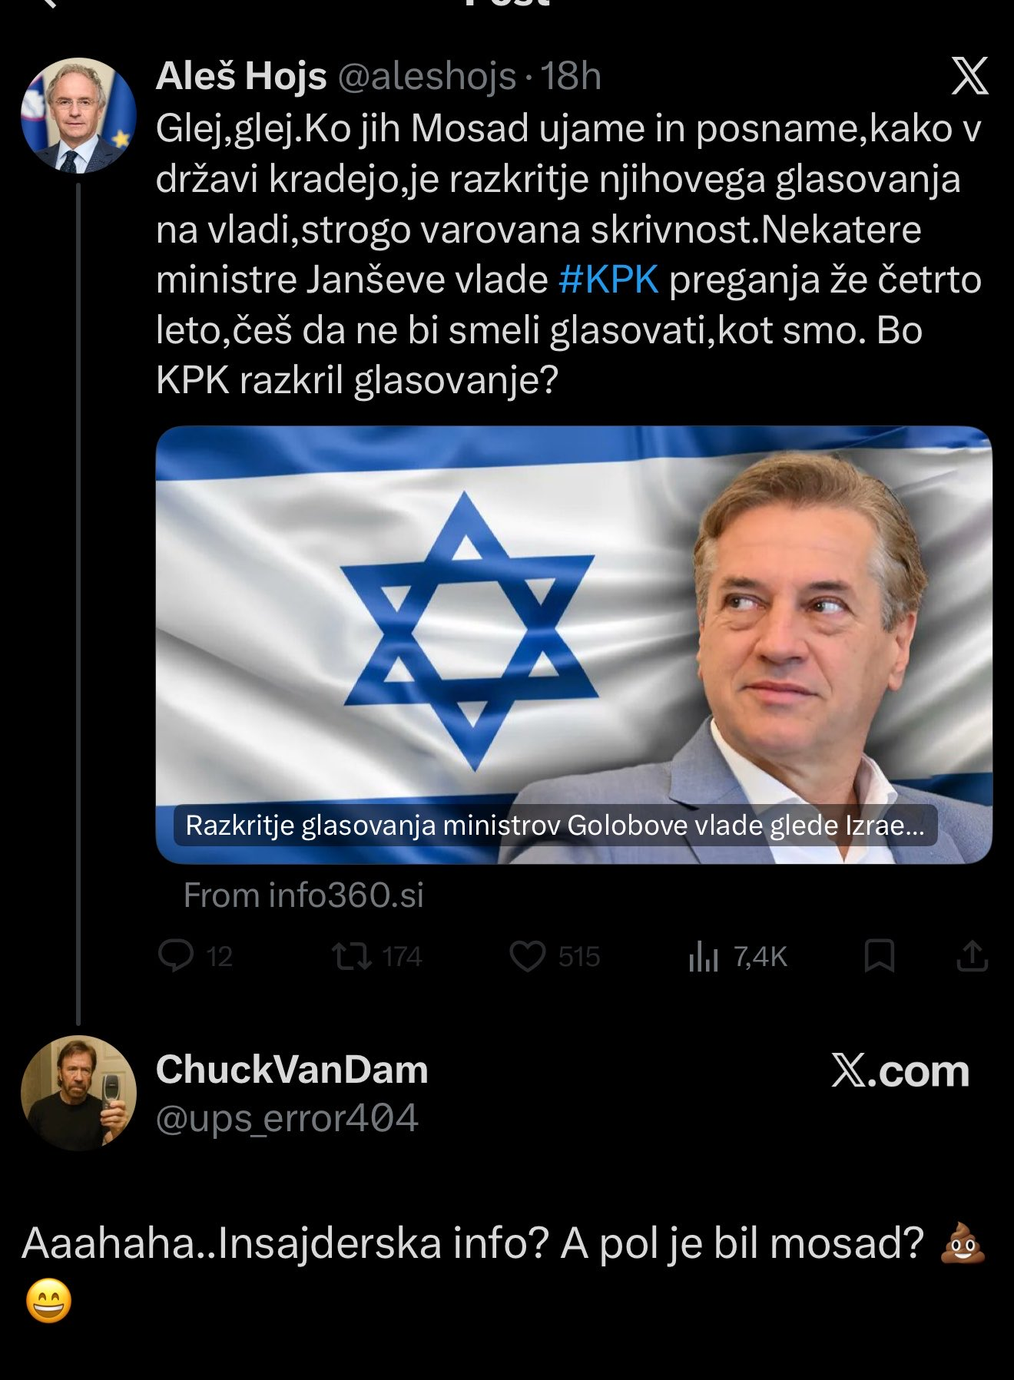Open ChuckVanDam profile picture
1014x1380 pixels.
point(78,1093)
